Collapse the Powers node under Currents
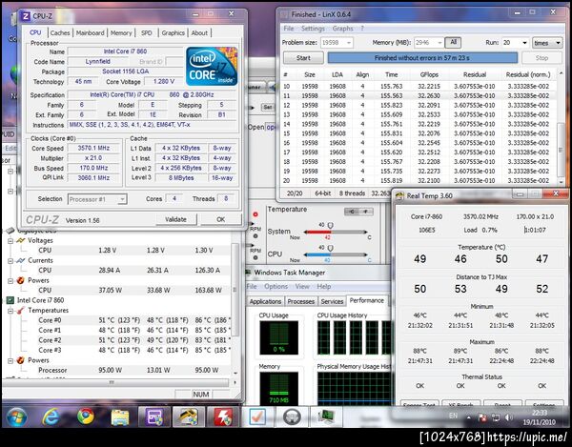The width and height of the screenshot is (572, 447). 10,281
